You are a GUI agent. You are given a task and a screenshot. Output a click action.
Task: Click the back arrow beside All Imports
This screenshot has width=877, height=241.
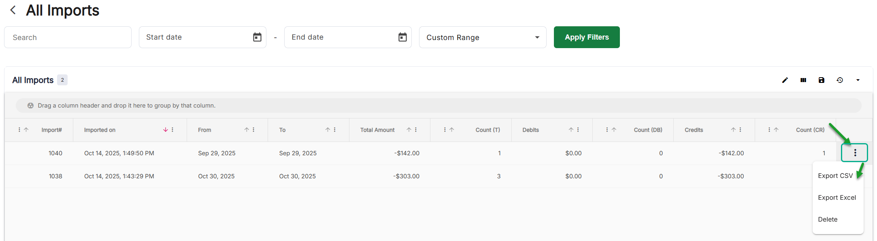13,10
